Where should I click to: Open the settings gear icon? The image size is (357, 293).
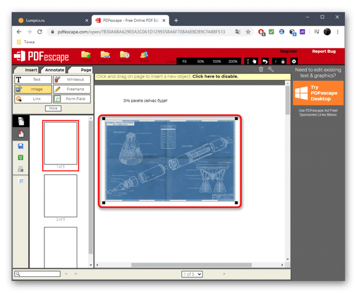[x=294, y=61]
